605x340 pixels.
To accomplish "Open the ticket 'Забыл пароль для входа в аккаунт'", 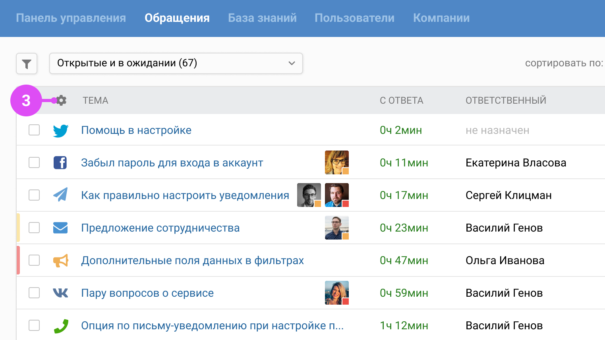I will point(172,162).
